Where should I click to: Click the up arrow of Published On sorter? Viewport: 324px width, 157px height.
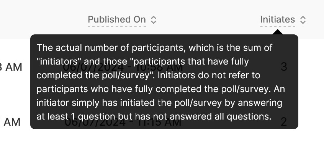[154, 17]
